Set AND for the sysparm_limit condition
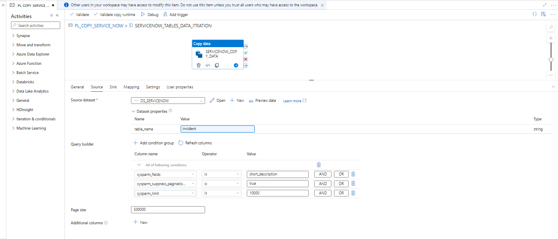Screen dimensions: 558x239 pos(323,193)
